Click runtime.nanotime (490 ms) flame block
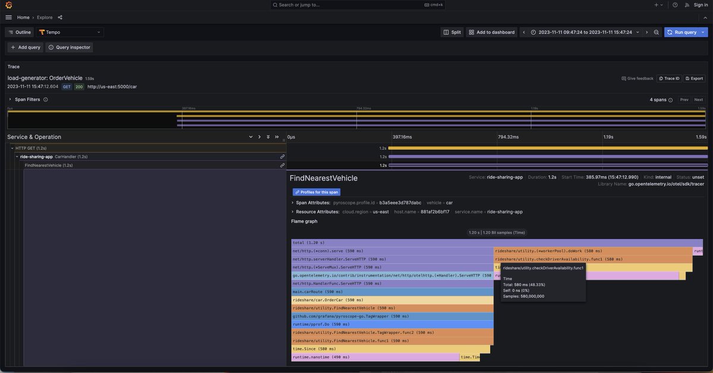 [376, 357]
